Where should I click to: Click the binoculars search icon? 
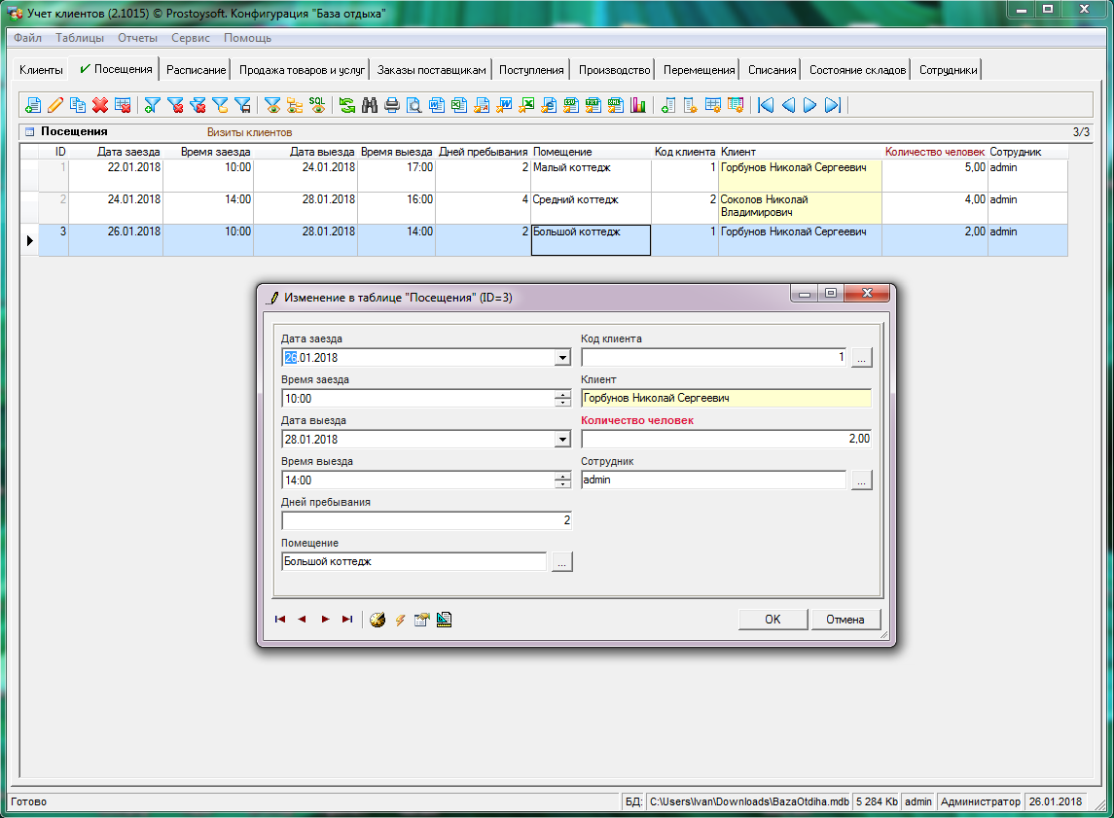click(370, 105)
